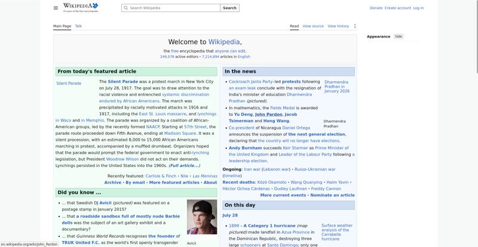Viewport: 478px width, 247px height.
Task: Open the Cockroach Janta Party link
Action: tap(250, 82)
